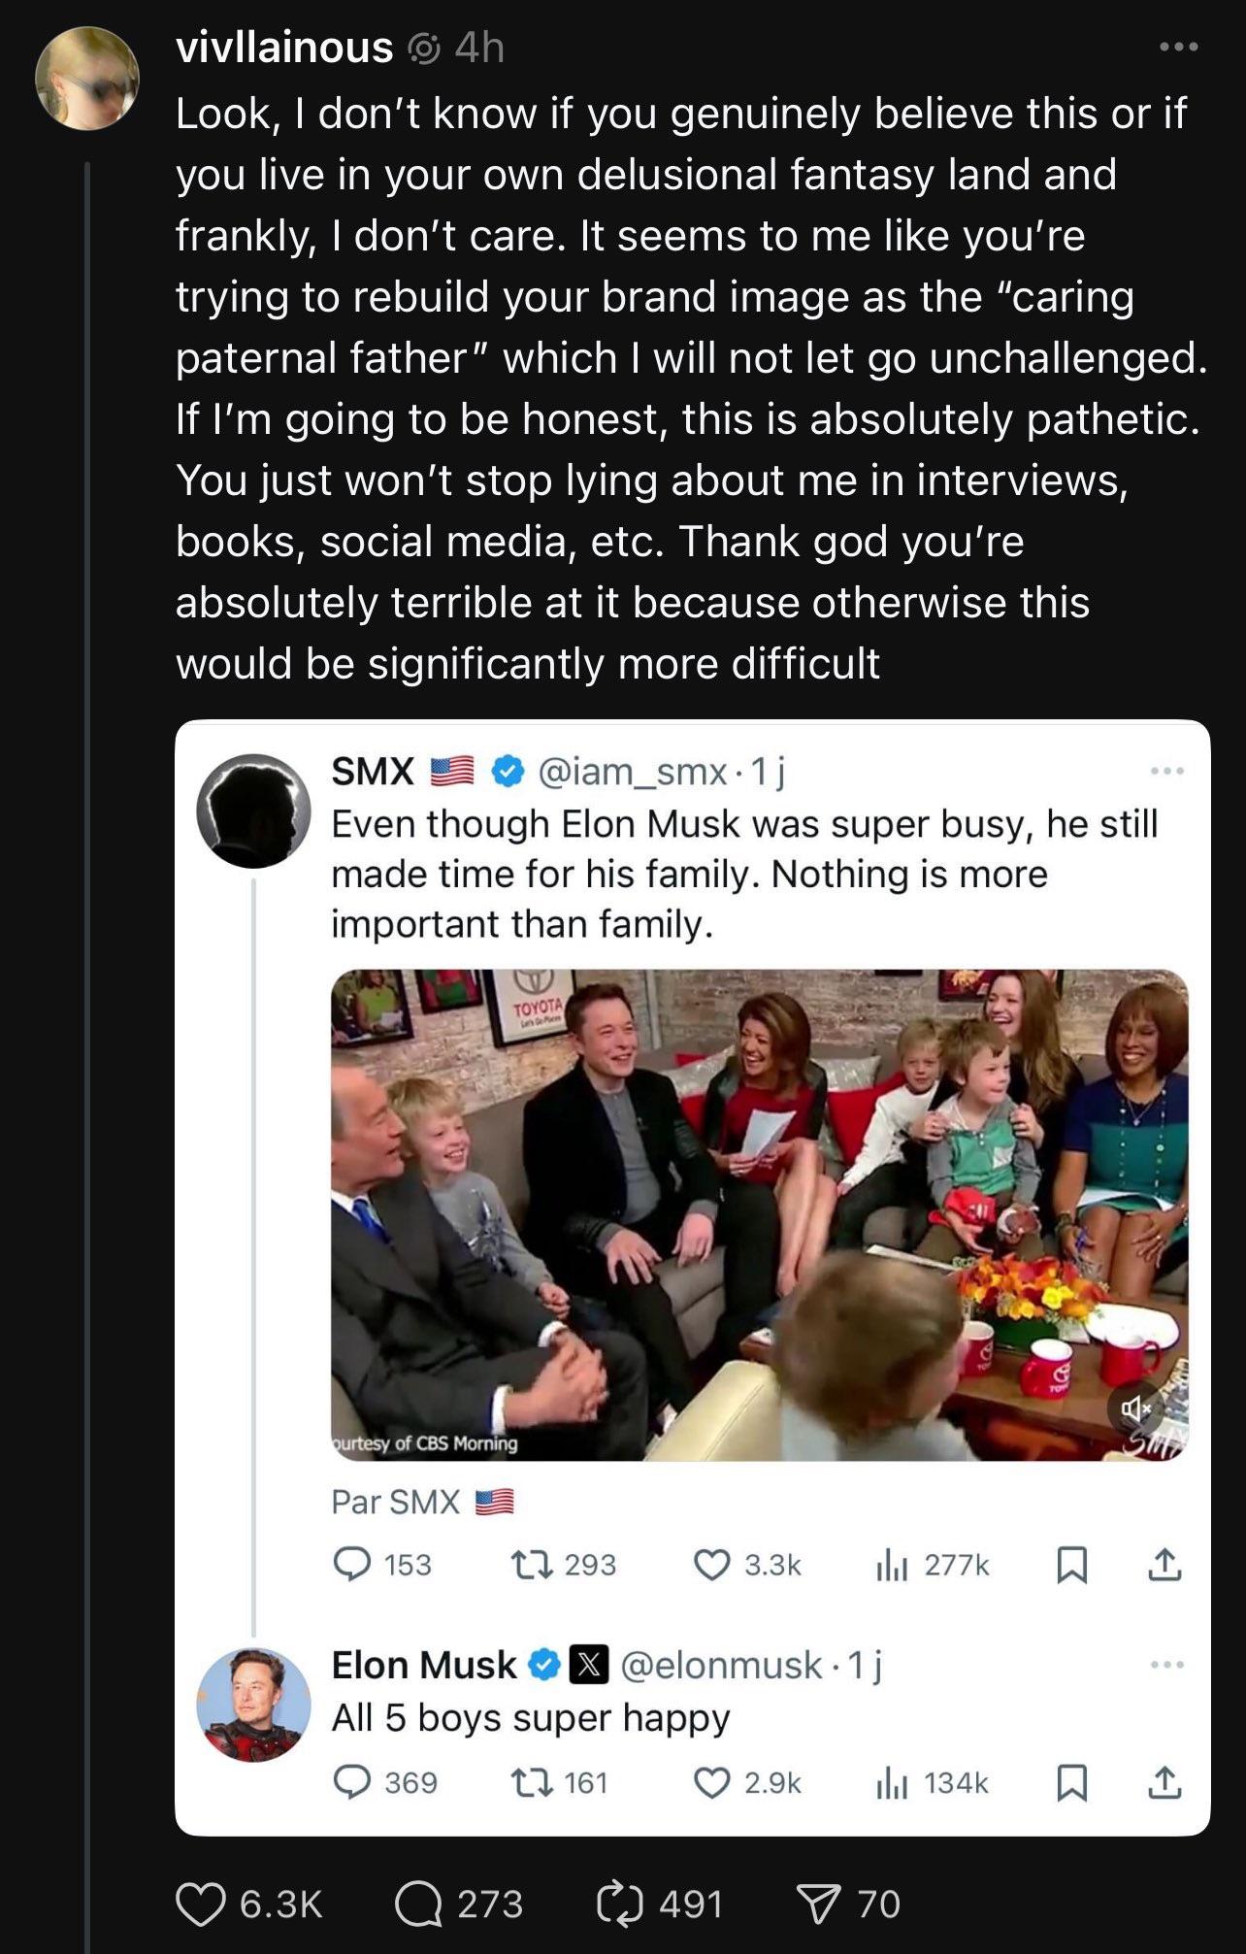Open the vivllainous profile avatar
This screenshot has height=1954, width=1246.
(87, 79)
